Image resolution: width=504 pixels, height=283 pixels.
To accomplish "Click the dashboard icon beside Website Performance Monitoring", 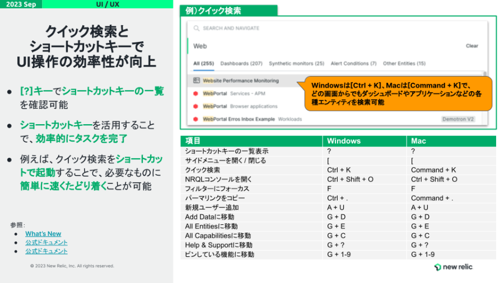I will (x=196, y=81).
